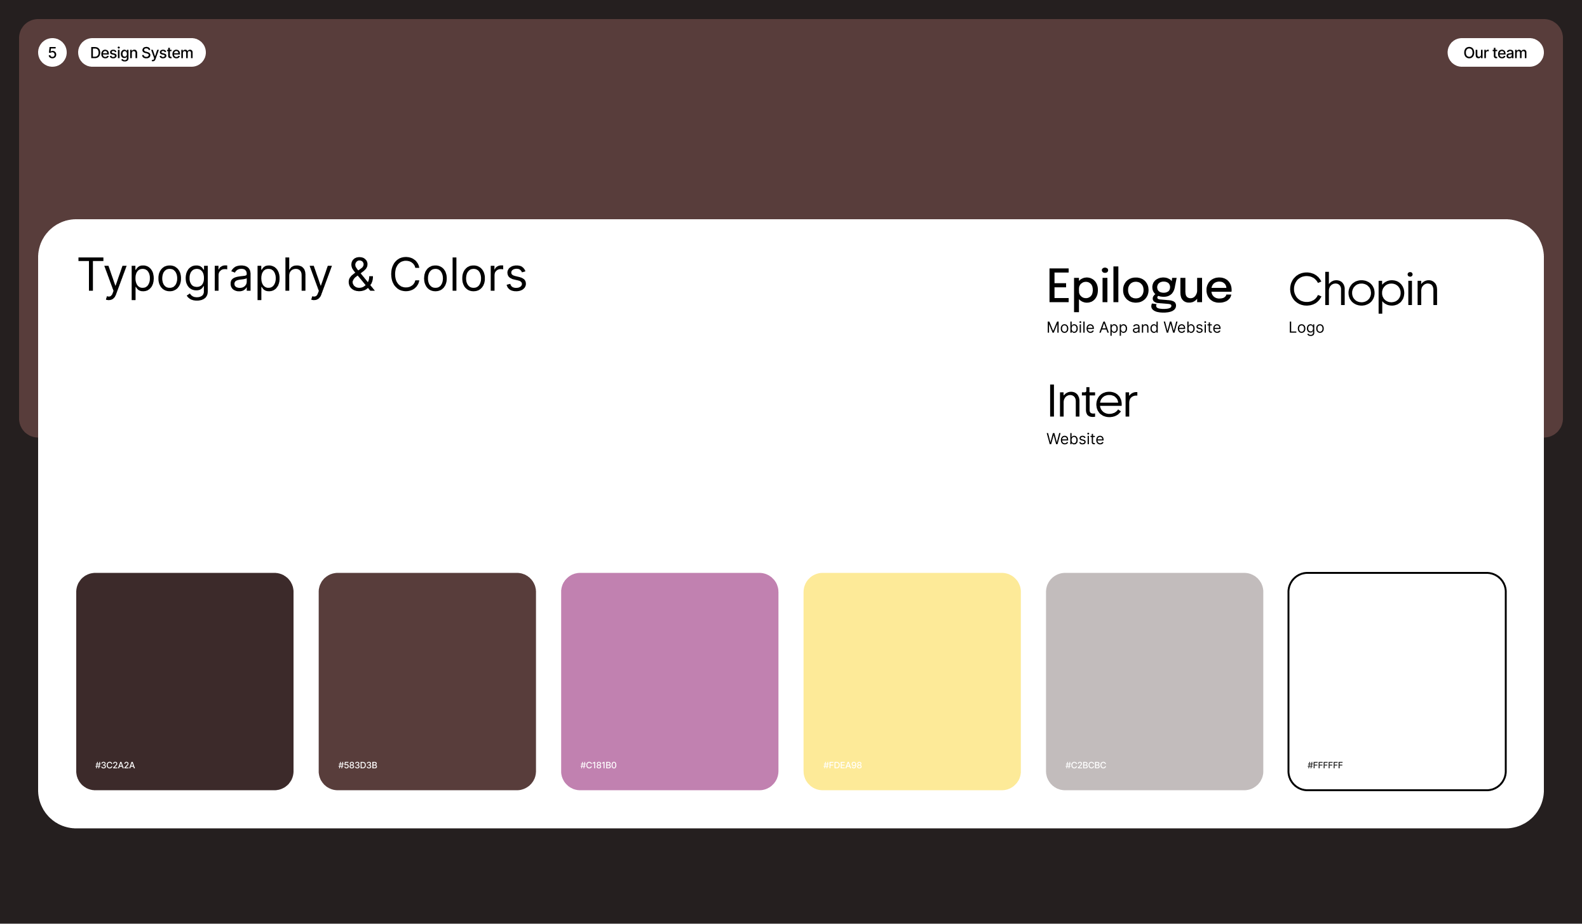Select the Chopin font sample
This screenshot has width=1582, height=924.
coord(1363,290)
